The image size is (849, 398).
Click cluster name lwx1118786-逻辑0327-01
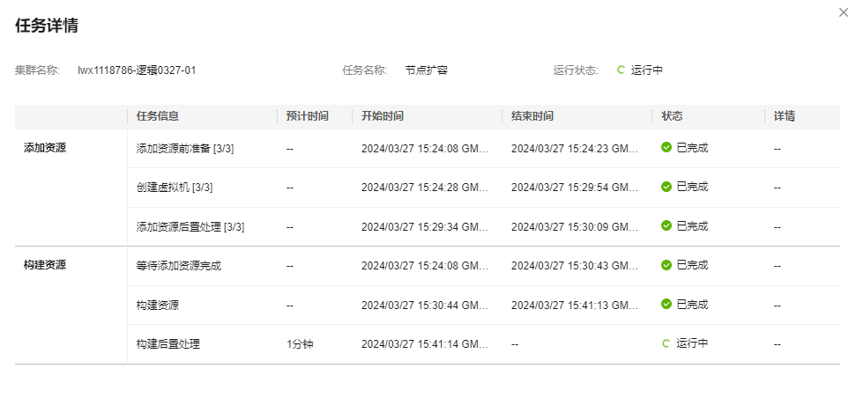click(x=137, y=70)
